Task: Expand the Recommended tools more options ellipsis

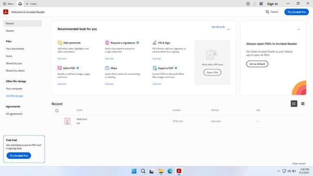Action: pyautogui.click(x=228, y=29)
